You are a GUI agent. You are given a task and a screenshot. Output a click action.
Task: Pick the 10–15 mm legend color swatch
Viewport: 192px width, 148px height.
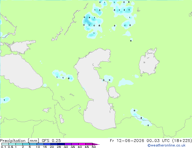(40, 144)
